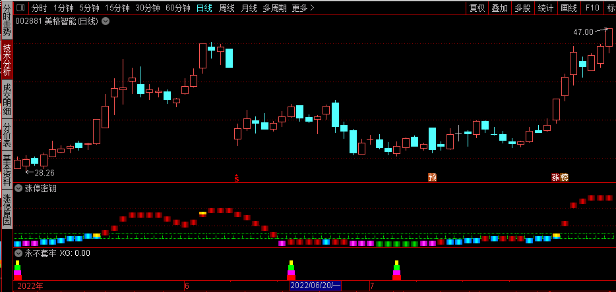Click the red S marker icon
This screenshot has width=616, height=292.
tap(237, 178)
